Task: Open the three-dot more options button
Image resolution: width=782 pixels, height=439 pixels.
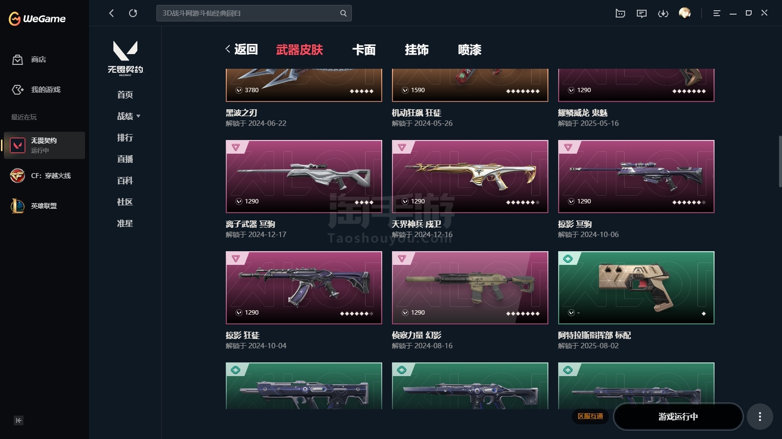Action: [x=760, y=417]
